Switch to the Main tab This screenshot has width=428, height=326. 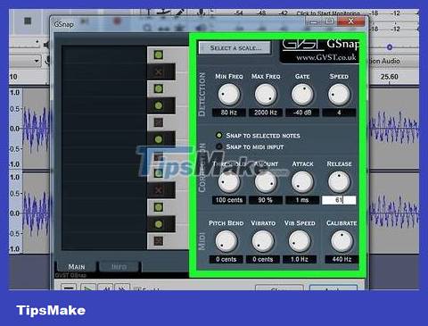pos(77,267)
